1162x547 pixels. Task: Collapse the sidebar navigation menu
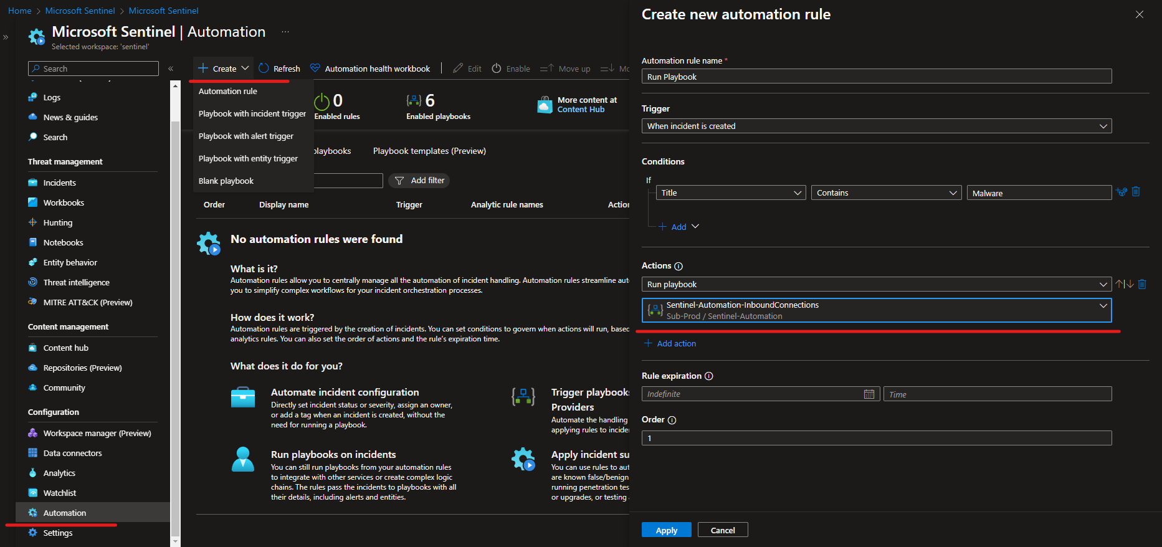pos(171,69)
